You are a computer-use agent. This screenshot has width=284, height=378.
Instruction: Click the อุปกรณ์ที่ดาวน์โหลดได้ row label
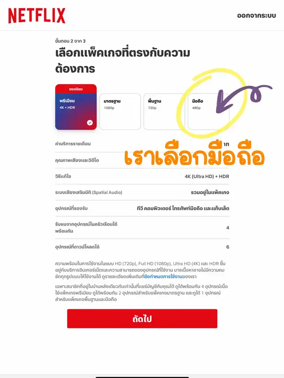coord(77,247)
